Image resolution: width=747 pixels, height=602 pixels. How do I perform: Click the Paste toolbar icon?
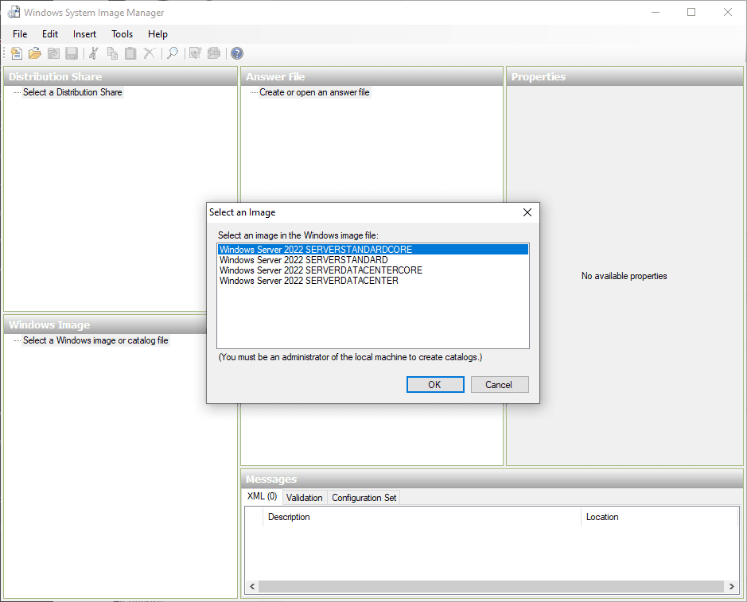[130, 53]
